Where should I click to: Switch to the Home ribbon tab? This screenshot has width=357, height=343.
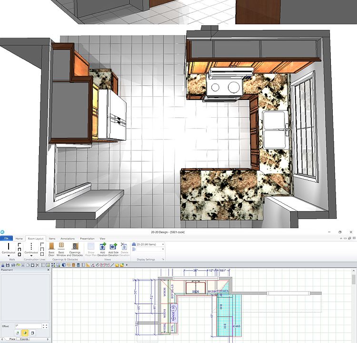[x=19, y=239]
